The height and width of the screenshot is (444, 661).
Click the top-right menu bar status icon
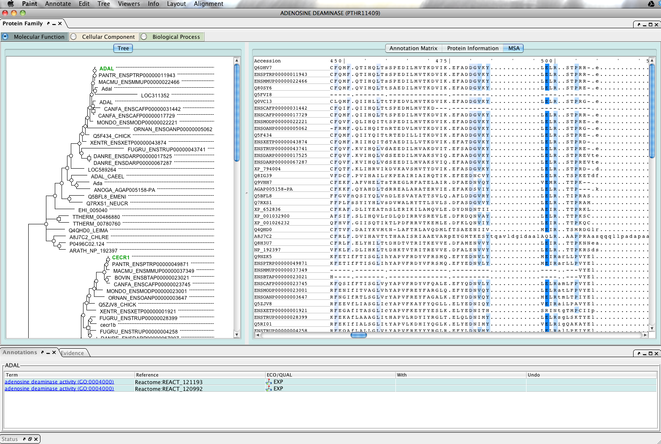pyautogui.click(x=651, y=4)
